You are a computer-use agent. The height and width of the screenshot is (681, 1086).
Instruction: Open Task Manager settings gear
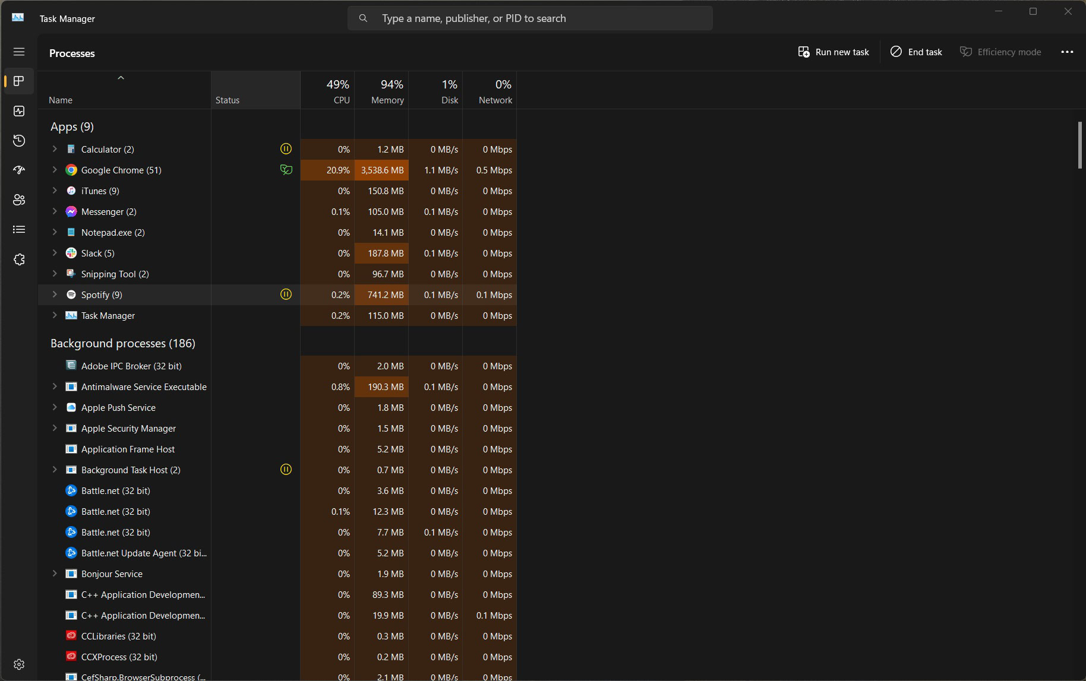(x=19, y=664)
